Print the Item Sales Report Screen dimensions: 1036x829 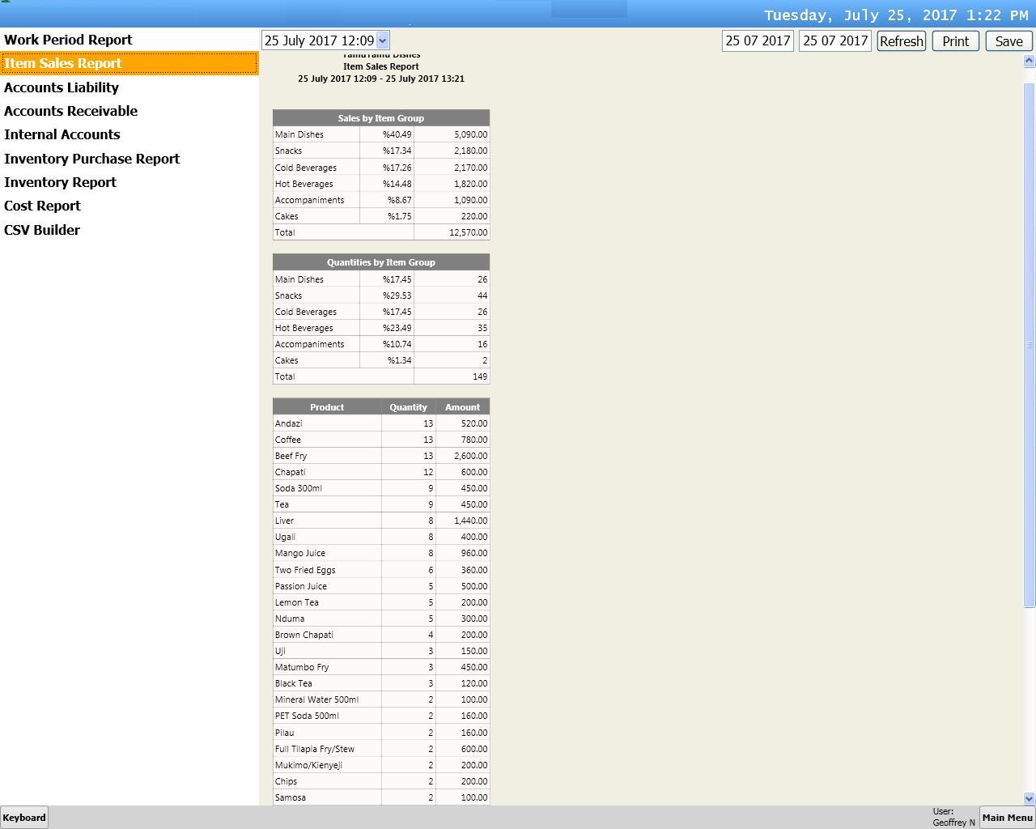[x=955, y=41]
